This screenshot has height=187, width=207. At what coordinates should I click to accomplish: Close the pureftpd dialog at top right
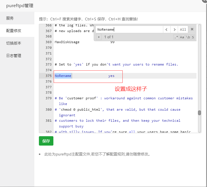205,1
